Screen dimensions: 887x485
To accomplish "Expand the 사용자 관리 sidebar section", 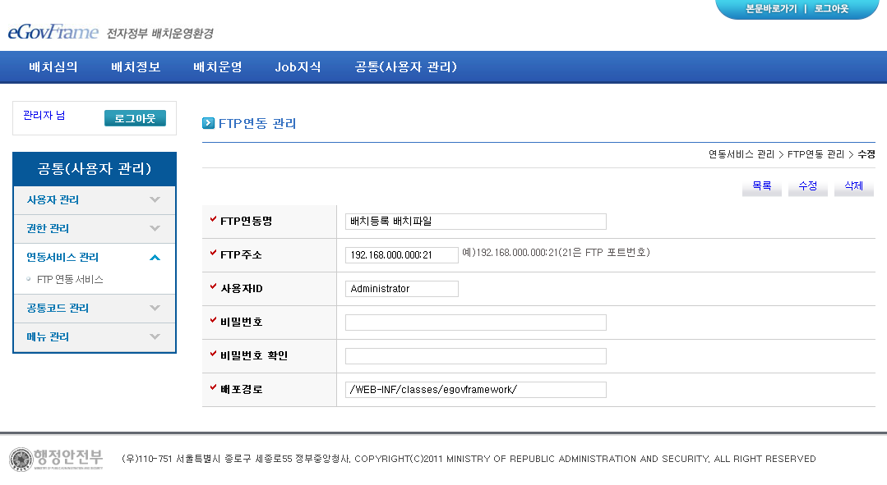I will [x=94, y=199].
